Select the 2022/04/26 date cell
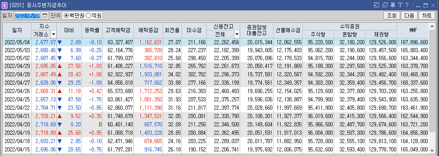Viewport: 439px width, 156px height. click(x=17, y=91)
